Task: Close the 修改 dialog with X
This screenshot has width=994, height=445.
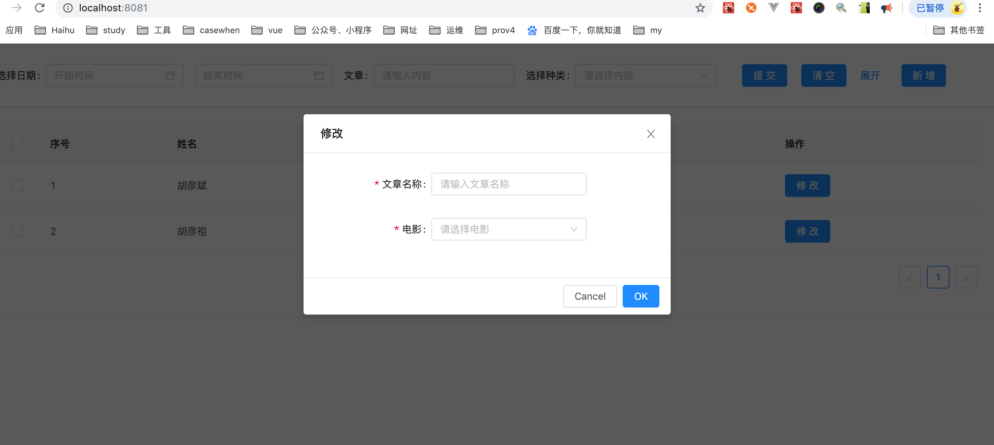Action: (651, 134)
